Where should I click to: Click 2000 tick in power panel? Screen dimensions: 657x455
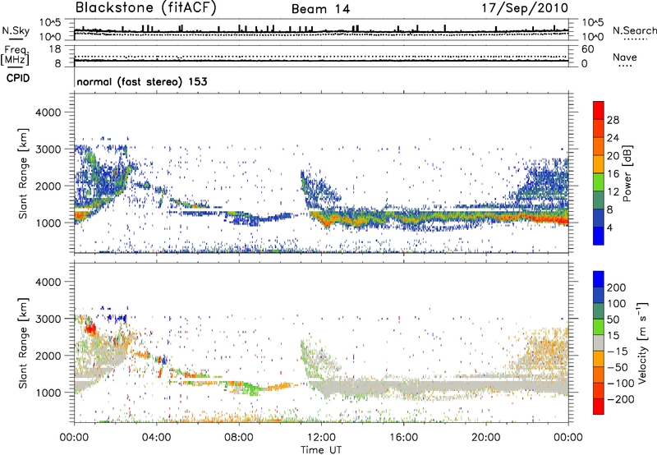[x=48, y=186]
